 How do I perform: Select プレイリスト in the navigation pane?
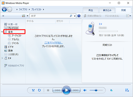click(x=11, y=28)
